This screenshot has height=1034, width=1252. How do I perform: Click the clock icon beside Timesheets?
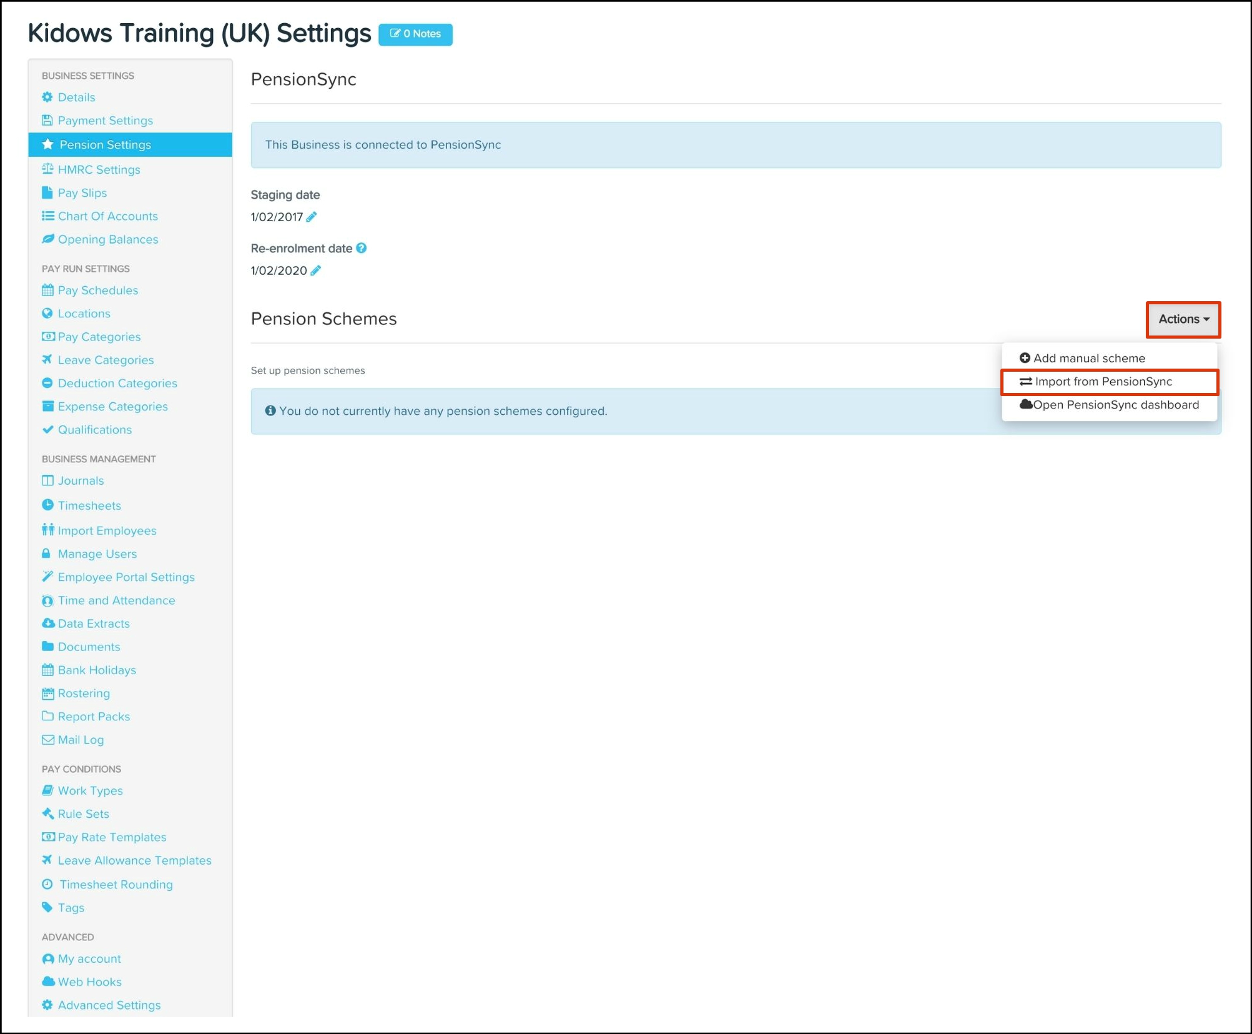(x=47, y=505)
